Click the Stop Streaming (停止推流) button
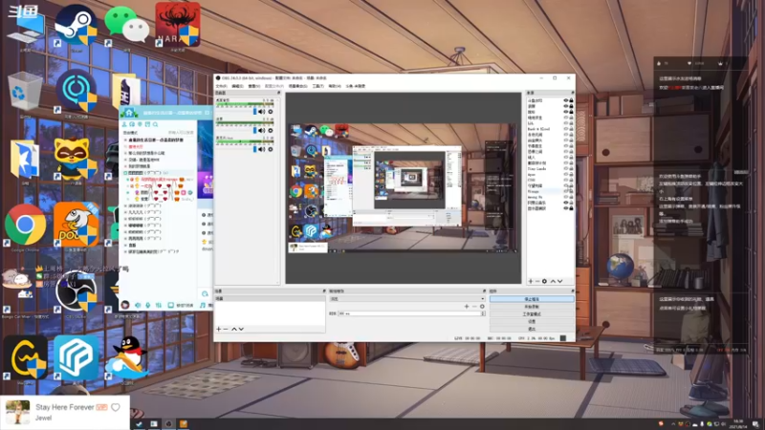This screenshot has width=765, height=430. pos(532,299)
